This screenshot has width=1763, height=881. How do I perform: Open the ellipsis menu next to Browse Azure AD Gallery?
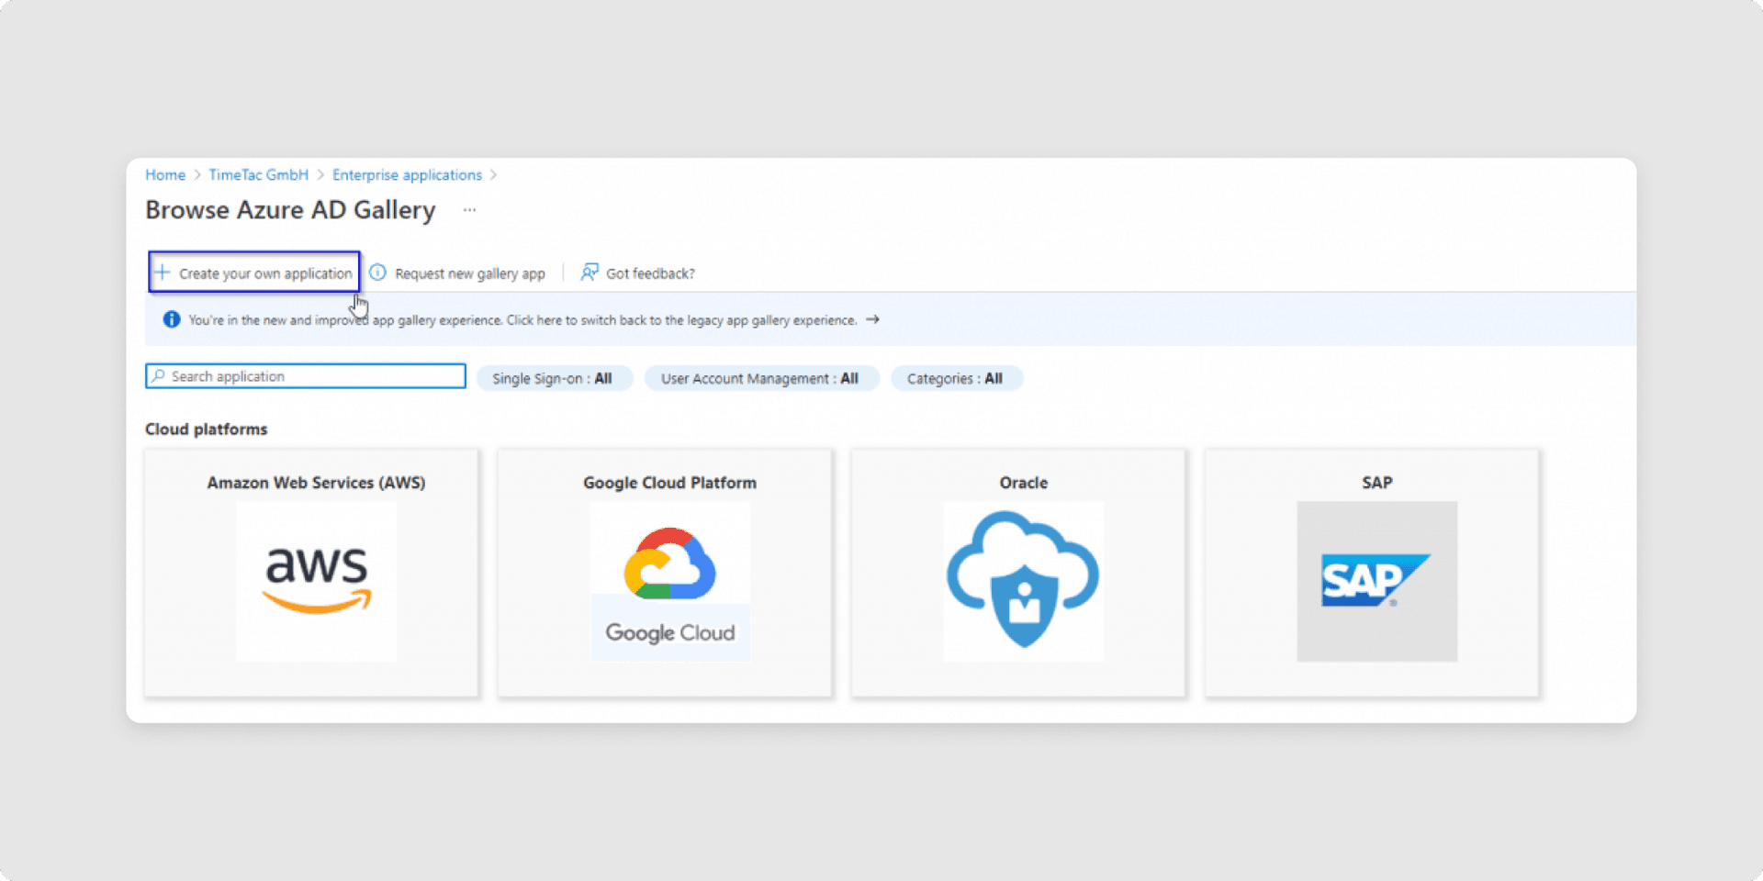pos(469,210)
